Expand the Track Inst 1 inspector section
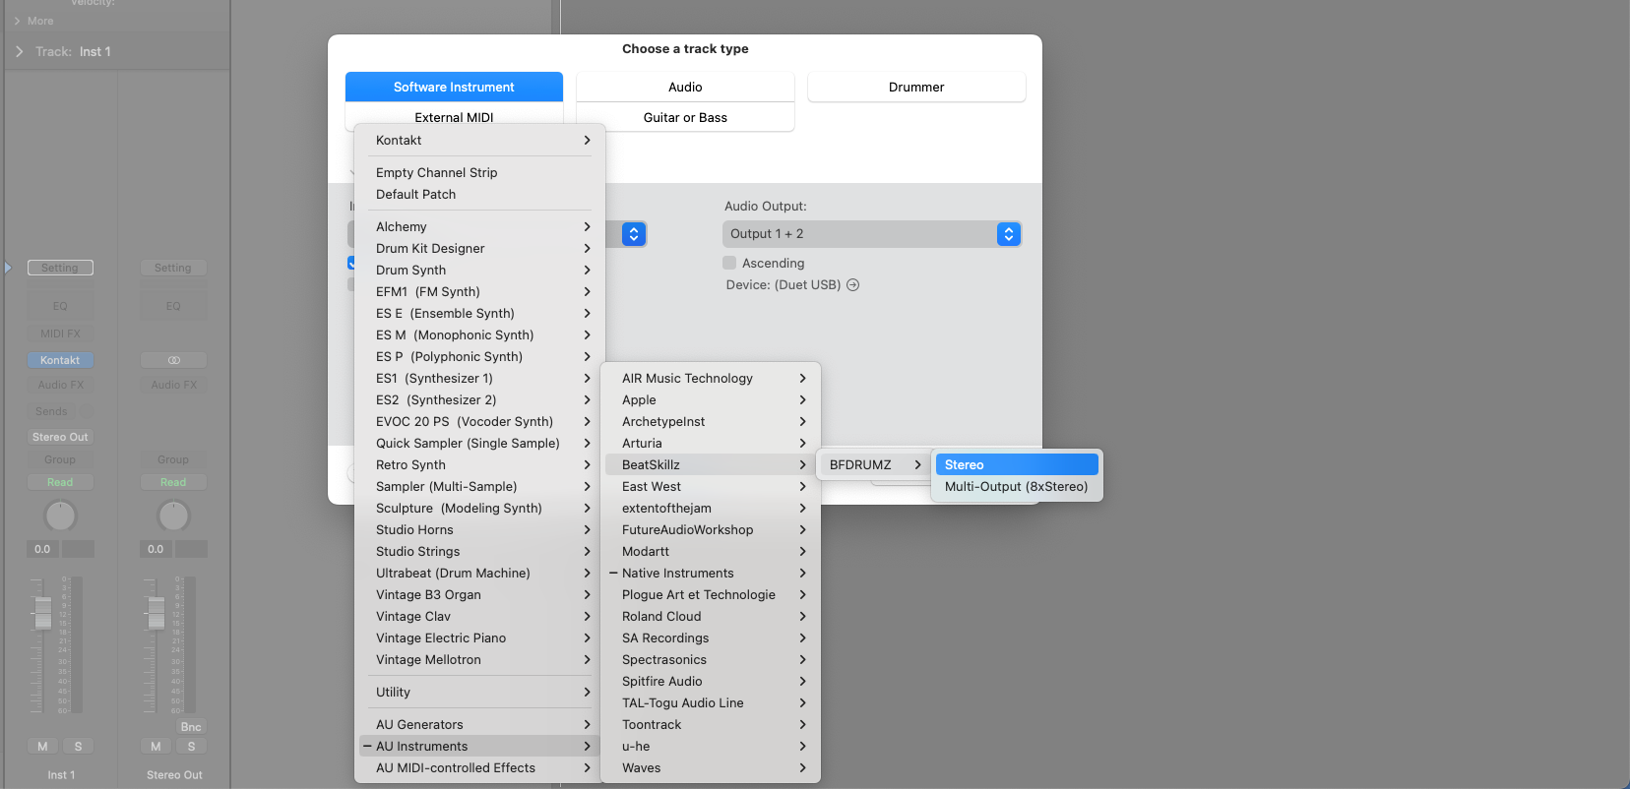Viewport: 1630px width, 789px height. [19, 51]
